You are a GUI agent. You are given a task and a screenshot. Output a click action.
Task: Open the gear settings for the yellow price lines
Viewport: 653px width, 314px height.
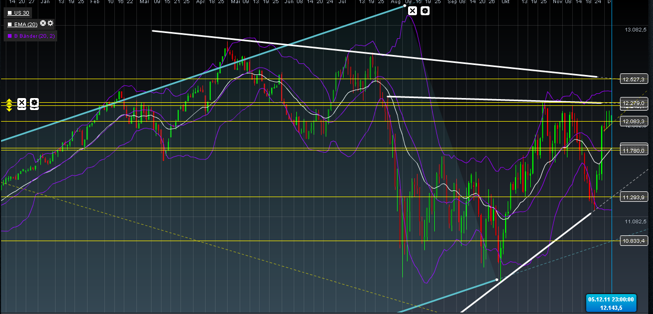click(x=34, y=103)
